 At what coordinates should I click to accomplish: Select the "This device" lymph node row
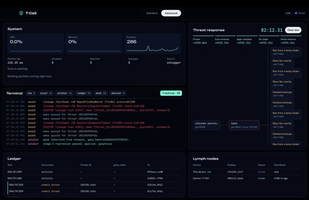[x=247, y=172]
